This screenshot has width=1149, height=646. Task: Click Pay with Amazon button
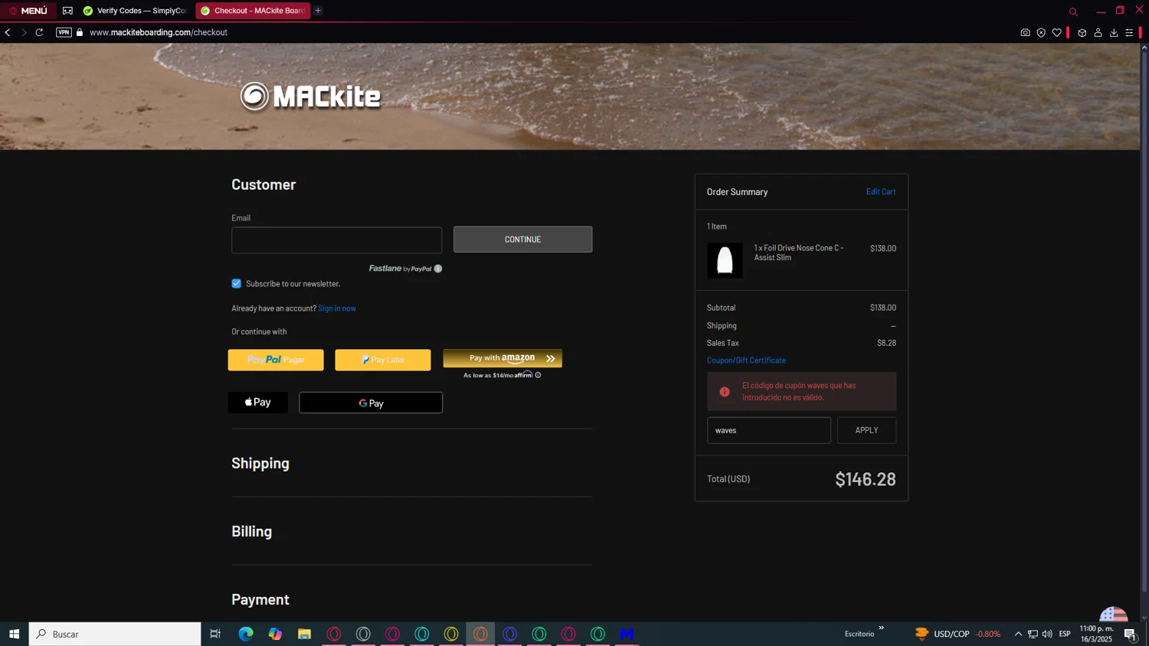[x=502, y=358]
